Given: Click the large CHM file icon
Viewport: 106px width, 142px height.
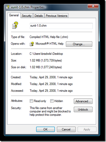Looking at the screenshot, I should click(x=15, y=25).
